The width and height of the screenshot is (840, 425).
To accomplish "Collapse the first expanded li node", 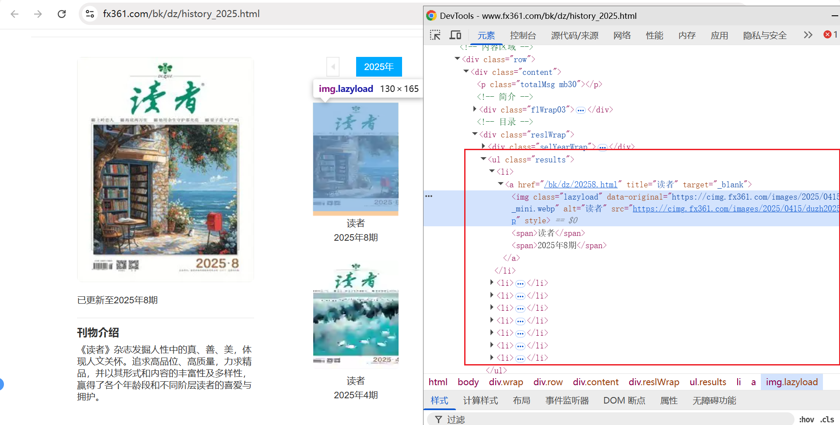I will pyautogui.click(x=492, y=171).
